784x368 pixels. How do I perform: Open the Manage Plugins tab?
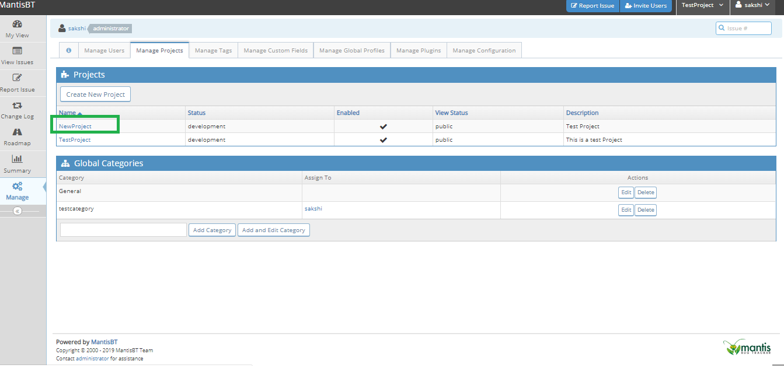(419, 50)
